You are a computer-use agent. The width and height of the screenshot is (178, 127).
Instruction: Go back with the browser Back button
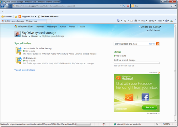(x=2, y=6)
